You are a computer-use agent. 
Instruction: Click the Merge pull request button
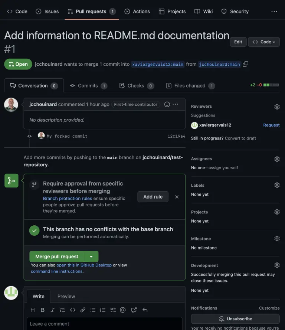[57, 257]
